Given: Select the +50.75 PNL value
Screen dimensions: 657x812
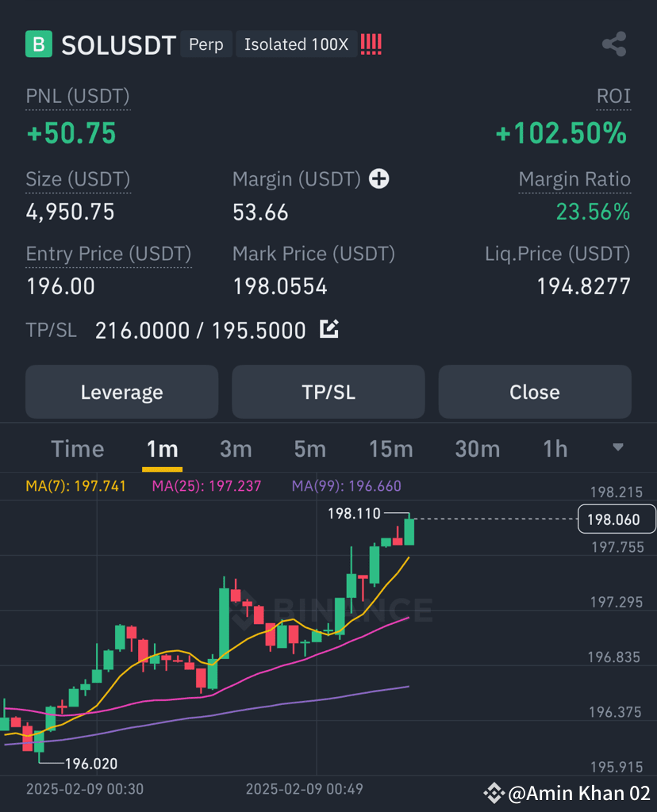Looking at the screenshot, I should (x=71, y=133).
